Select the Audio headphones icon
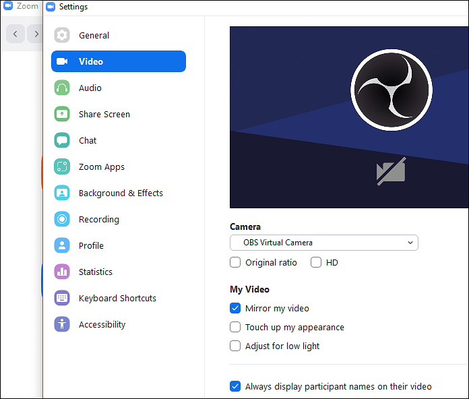The width and height of the screenshot is (469, 399). coord(62,88)
